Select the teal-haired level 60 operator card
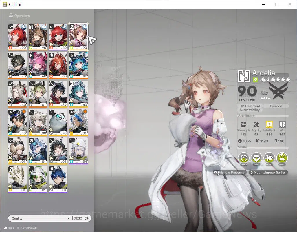The width and height of the screenshot is (297, 232). (x=79, y=93)
